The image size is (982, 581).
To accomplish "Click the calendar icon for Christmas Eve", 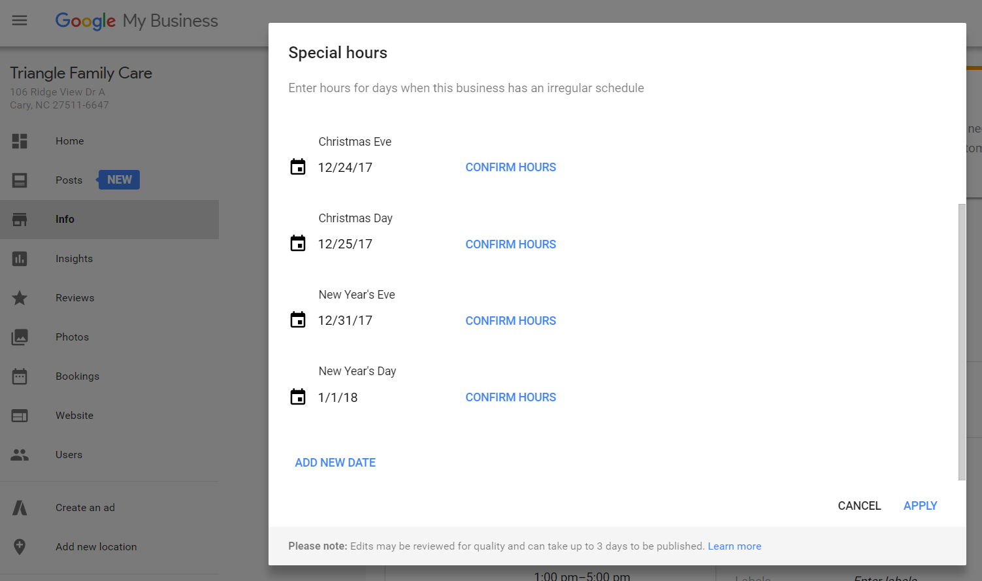I will pyautogui.click(x=298, y=167).
